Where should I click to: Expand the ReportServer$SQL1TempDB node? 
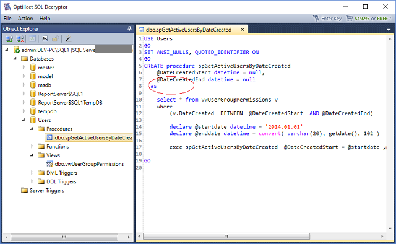click(x=24, y=102)
